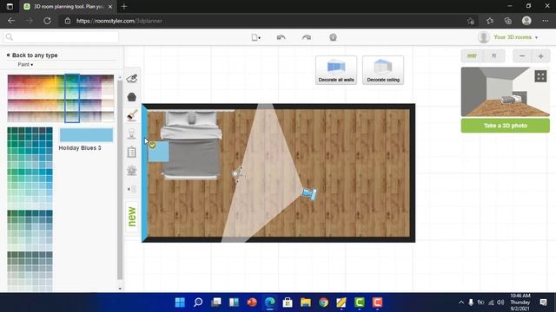
Task: Click the camera rotation handle near bed
Action: tap(237, 174)
